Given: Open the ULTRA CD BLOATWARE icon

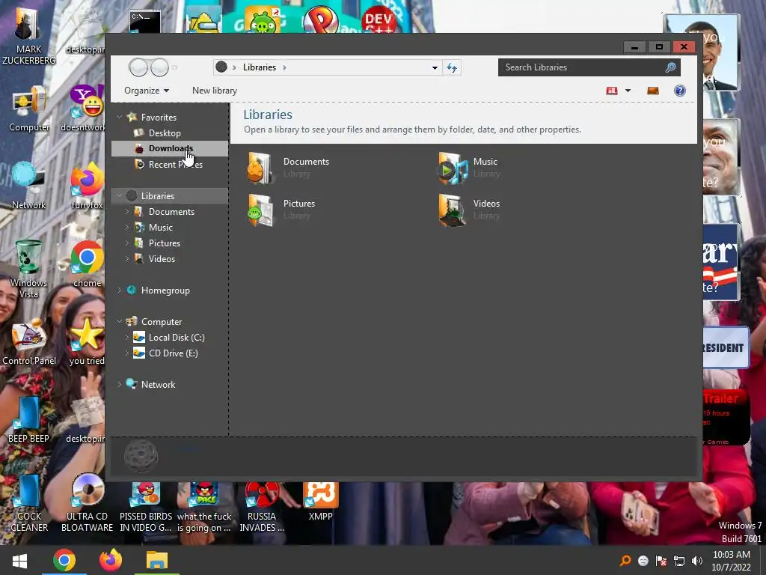Looking at the screenshot, I should pyautogui.click(x=87, y=504).
